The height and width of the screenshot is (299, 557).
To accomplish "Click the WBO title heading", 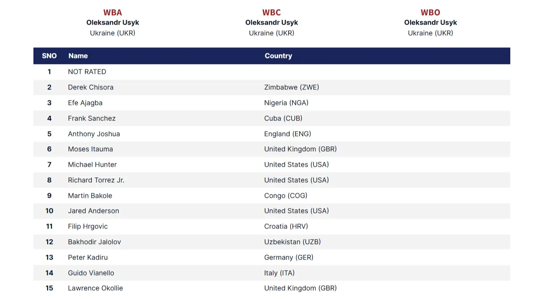I will (430, 13).
